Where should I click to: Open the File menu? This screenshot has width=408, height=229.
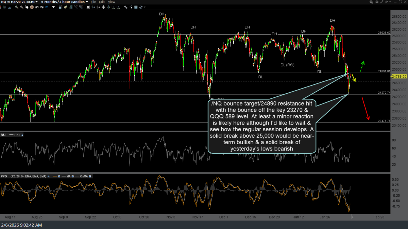click(93, 2)
